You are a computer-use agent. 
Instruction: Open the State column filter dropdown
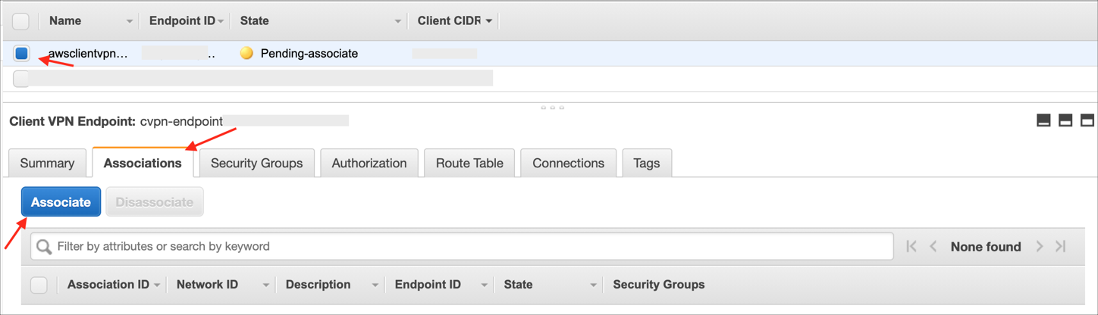[x=397, y=21]
